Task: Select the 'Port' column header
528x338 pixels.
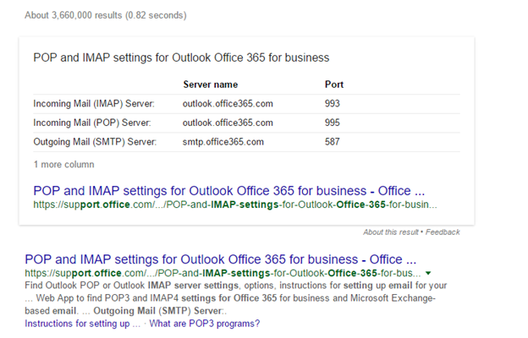Action: [x=334, y=84]
